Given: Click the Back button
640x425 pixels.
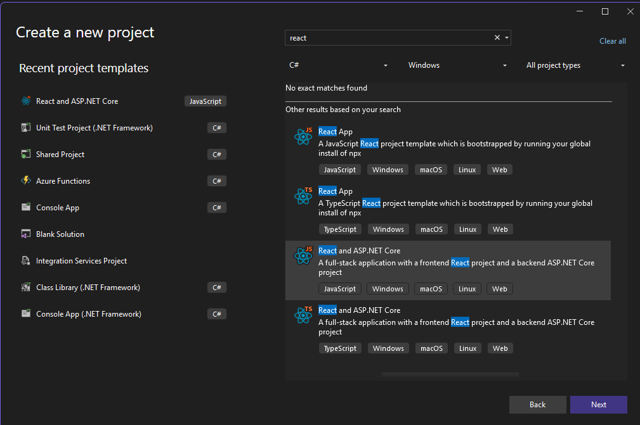Looking at the screenshot, I should pos(537,405).
